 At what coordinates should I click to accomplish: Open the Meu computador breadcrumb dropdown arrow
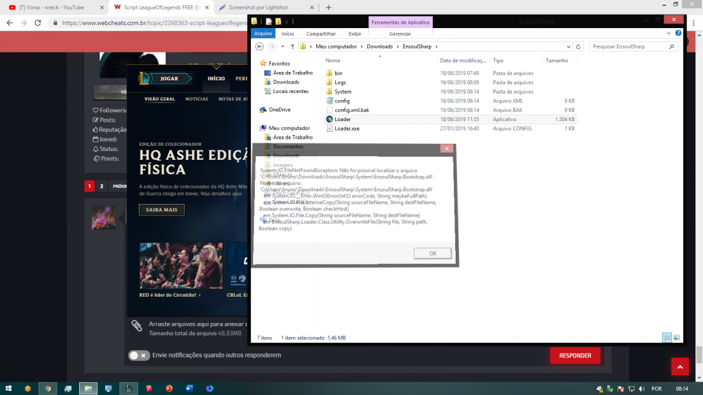click(x=362, y=46)
